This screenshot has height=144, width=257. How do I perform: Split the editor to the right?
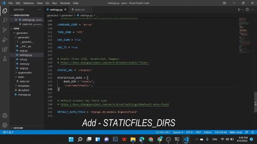(x=247, y=10)
